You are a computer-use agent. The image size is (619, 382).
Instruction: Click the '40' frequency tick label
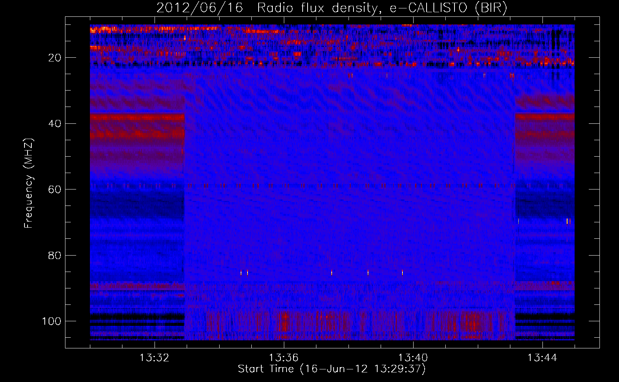[x=55, y=124]
